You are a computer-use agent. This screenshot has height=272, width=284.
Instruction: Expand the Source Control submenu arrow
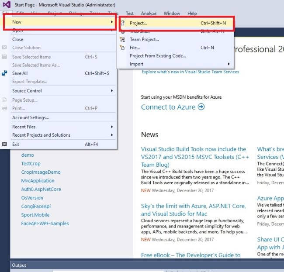click(112, 91)
